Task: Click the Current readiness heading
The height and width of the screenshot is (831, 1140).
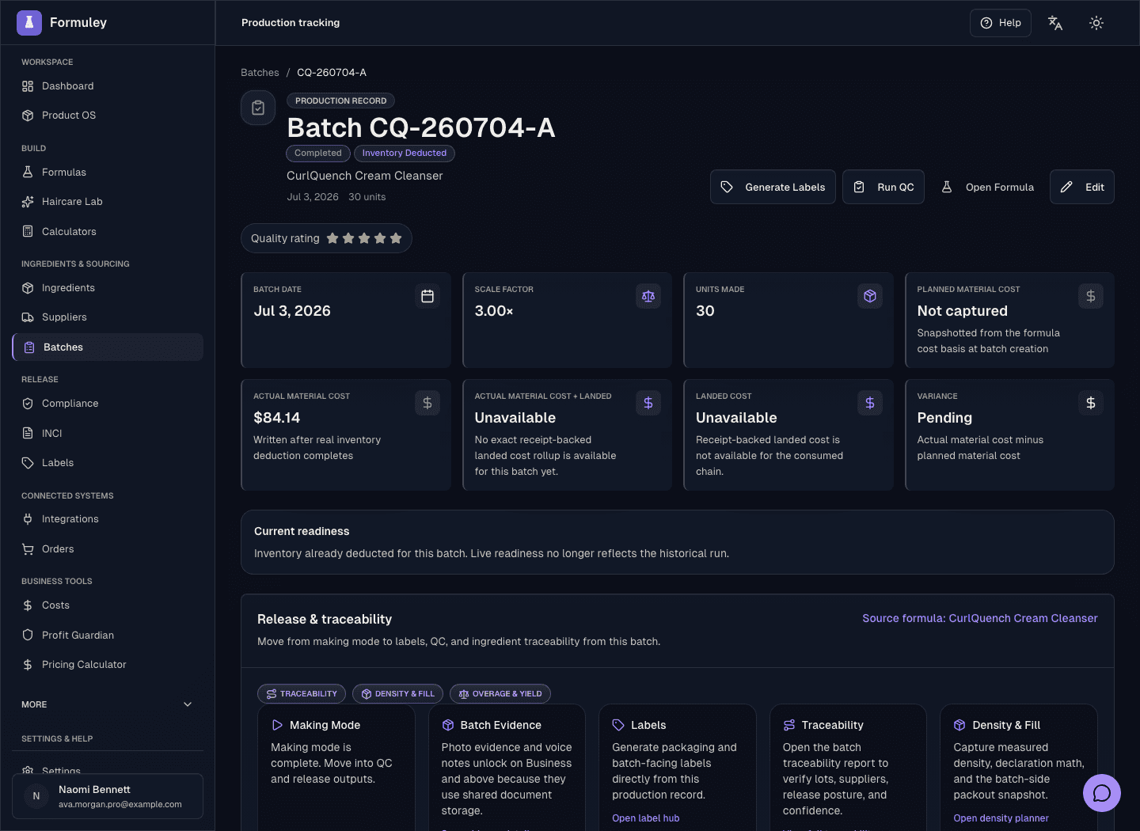Action: pyautogui.click(x=302, y=532)
